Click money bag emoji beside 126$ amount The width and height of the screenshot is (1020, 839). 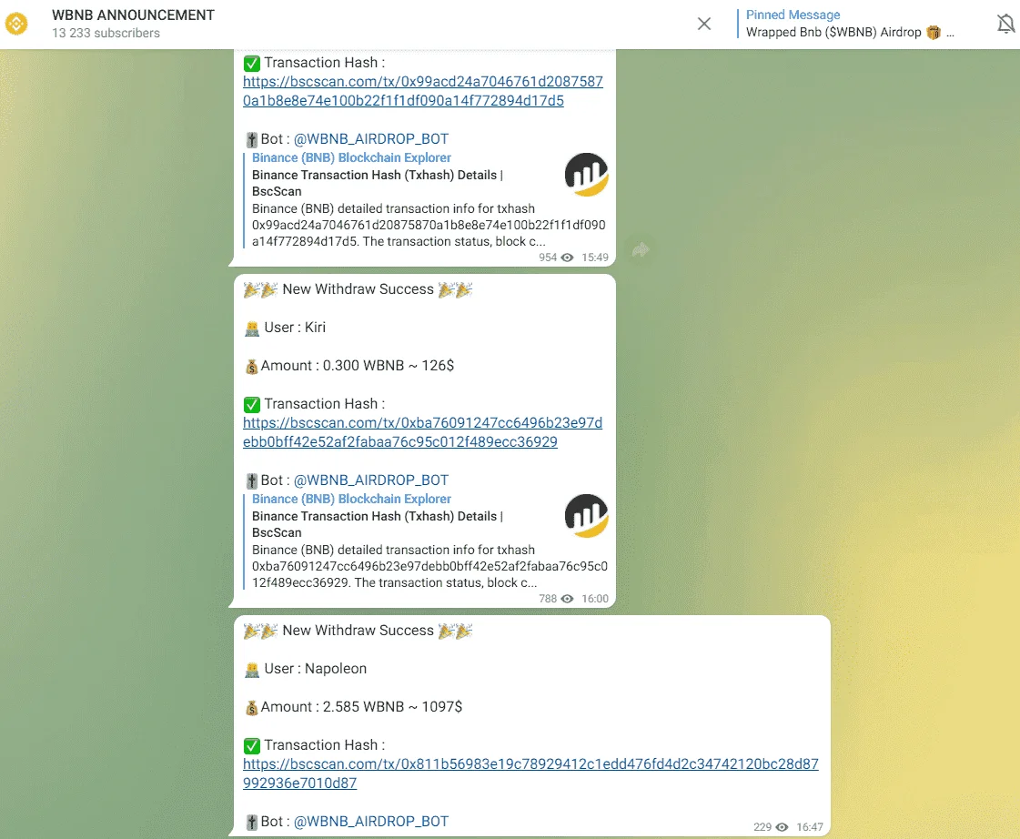point(252,367)
